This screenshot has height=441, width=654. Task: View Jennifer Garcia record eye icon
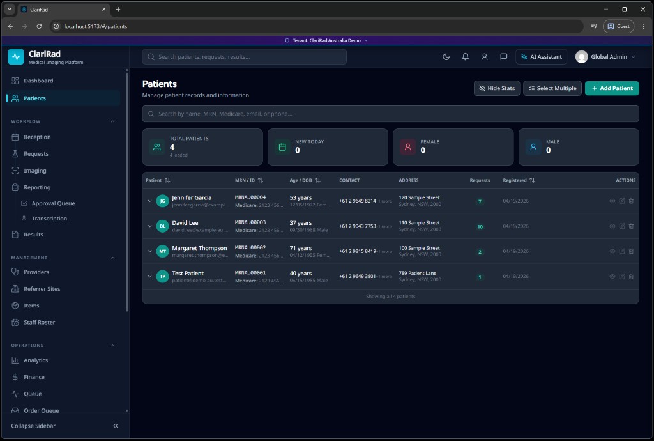[x=612, y=201]
